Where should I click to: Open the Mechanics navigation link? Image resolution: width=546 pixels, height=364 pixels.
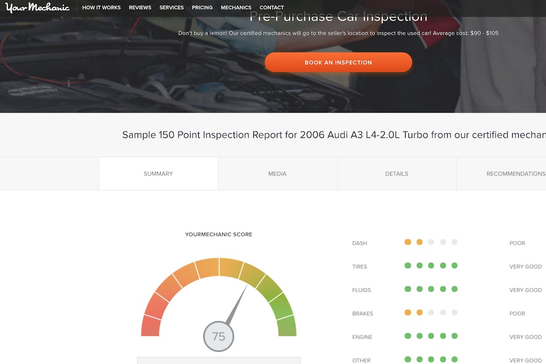(x=236, y=7)
